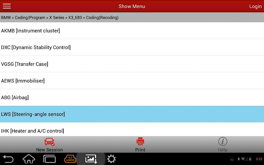Screen dimensions: 264x165
Task: Choose VGSG [Transfer Case] module
Action: [132, 64]
